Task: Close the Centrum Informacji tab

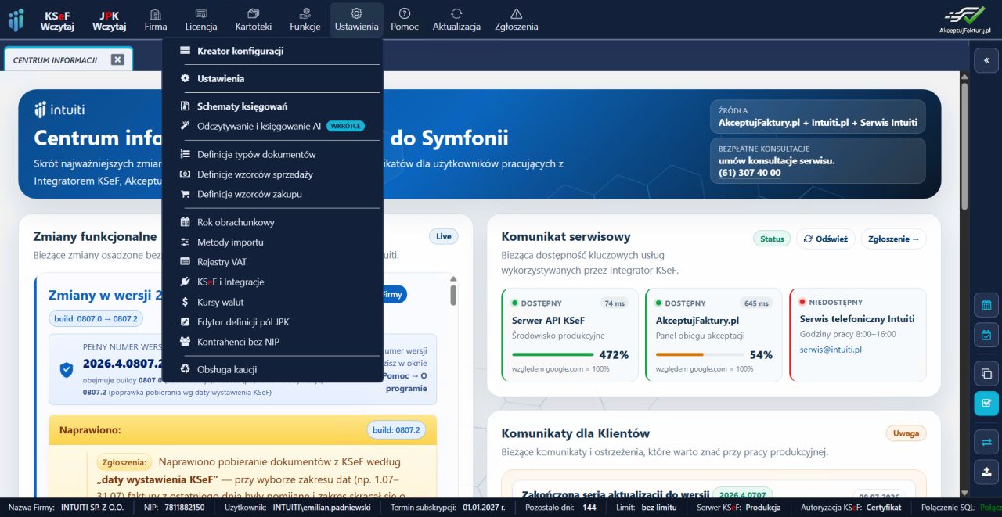Action: pyautogui.click(x=117, y=59)
